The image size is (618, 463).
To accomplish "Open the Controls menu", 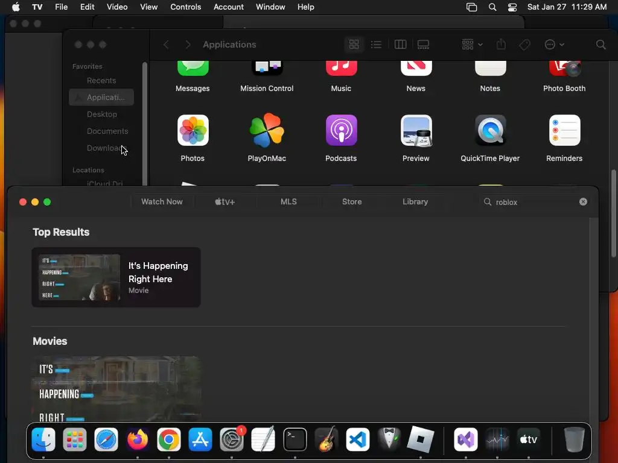I will [186, 7].
